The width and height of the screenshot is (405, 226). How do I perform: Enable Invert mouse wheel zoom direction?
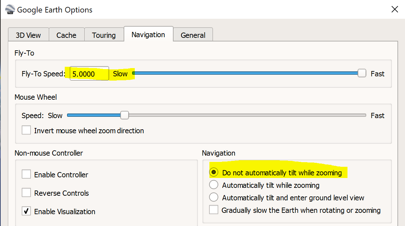coord(26,130)
